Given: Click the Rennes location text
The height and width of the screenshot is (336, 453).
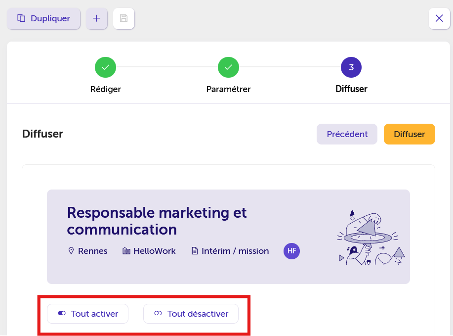Looking at the screenshot, I should tap(92, 251).
